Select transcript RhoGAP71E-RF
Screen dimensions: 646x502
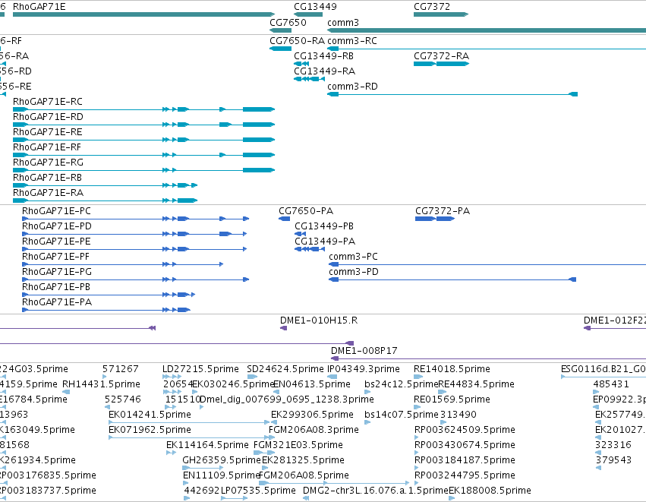coord(143,156)
